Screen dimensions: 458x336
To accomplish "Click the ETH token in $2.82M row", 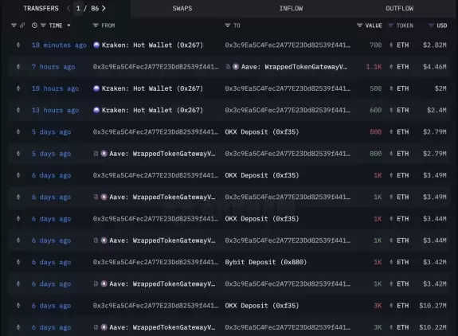I will 403,45.
